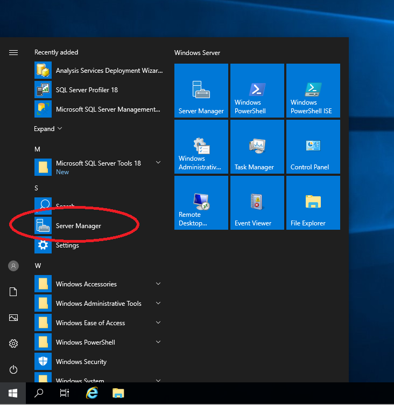Click the Windows Start button
Image resolution: width=394 pixels, height=405 pixels.
tap(13, 393)
